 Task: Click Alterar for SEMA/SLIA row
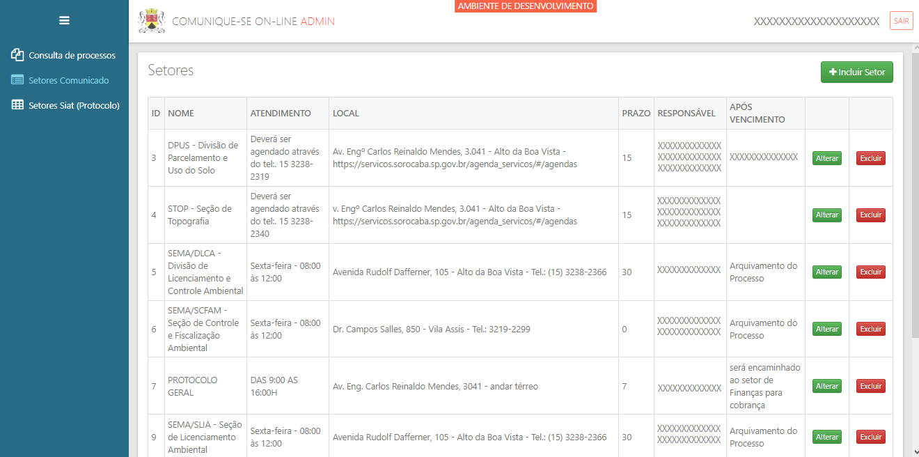coord(827,437)
